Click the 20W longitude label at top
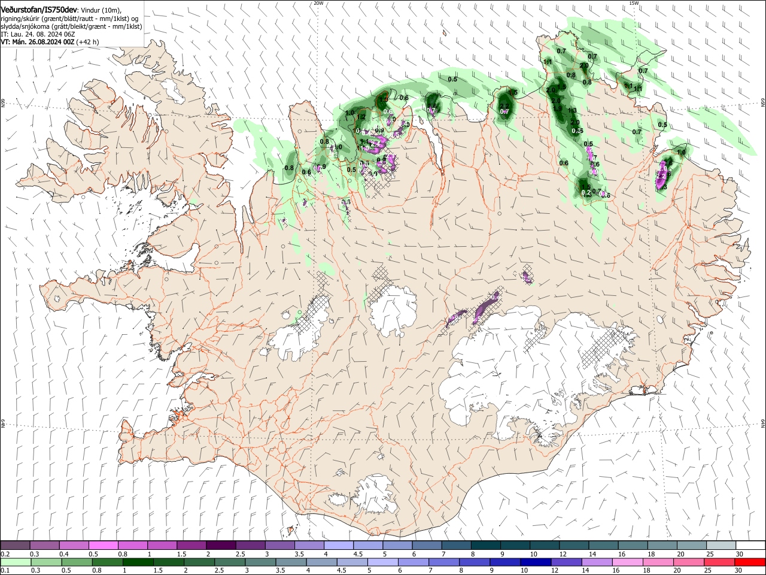Screen dimensions: 766x575 click(318, 3)
